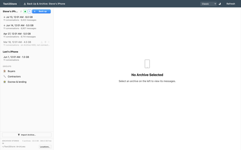
Task: Open the Escrow & lending group
Action: (x=27, y=82)
